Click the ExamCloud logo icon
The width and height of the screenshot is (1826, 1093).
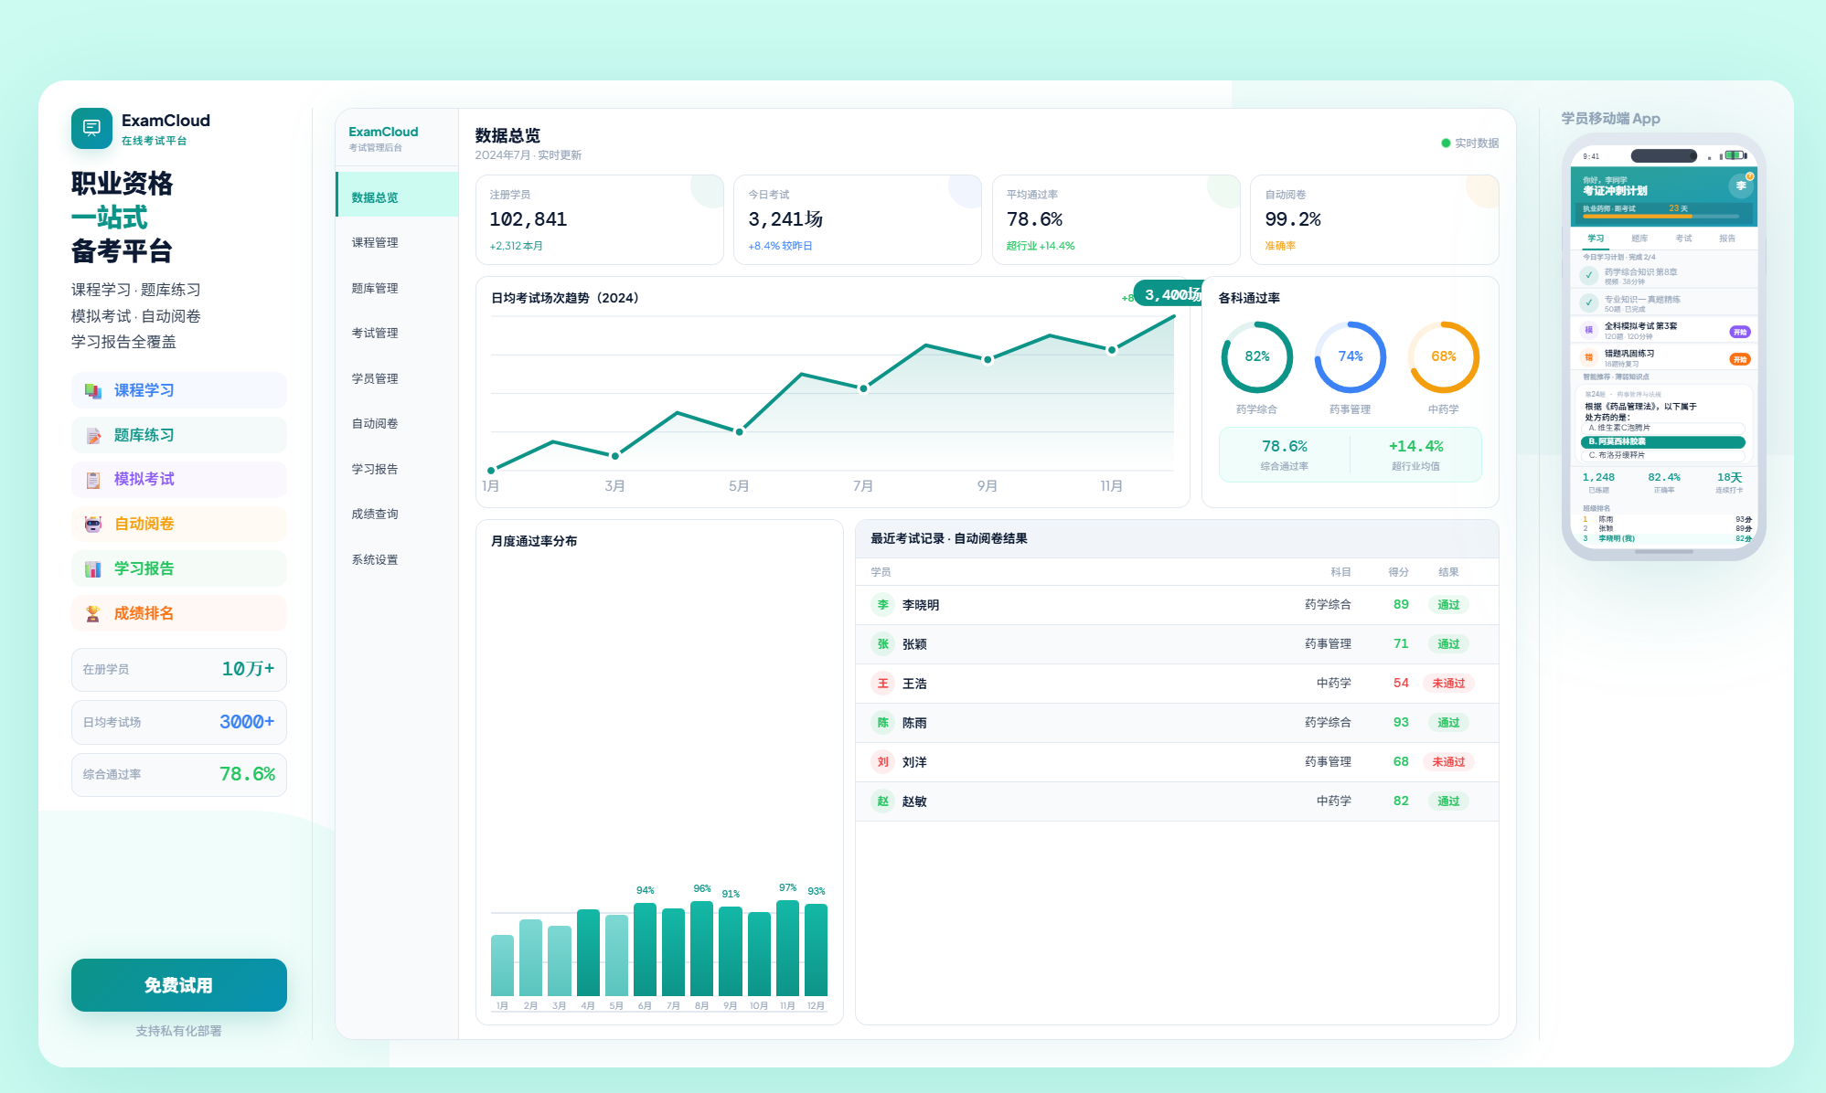point(91,128)
